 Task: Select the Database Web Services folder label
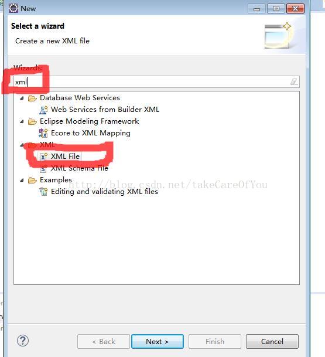point(80,98)
